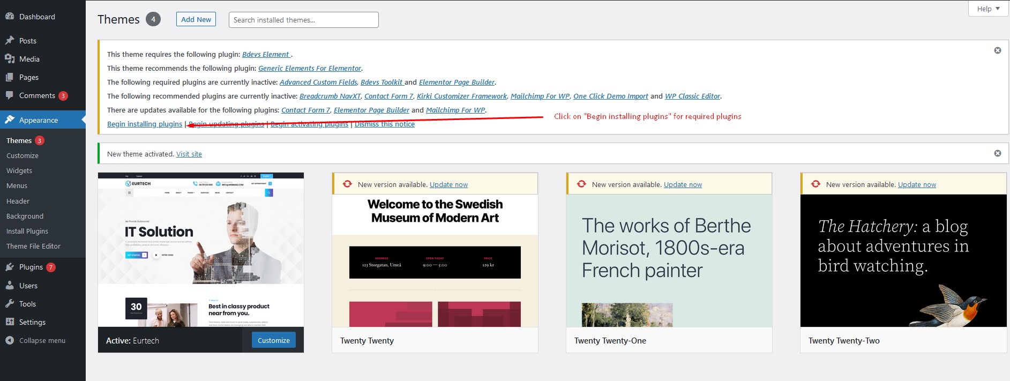Click the Comments count badge showing 3
This screenshot has height=381, width=1010.
(x=63, y=96)
